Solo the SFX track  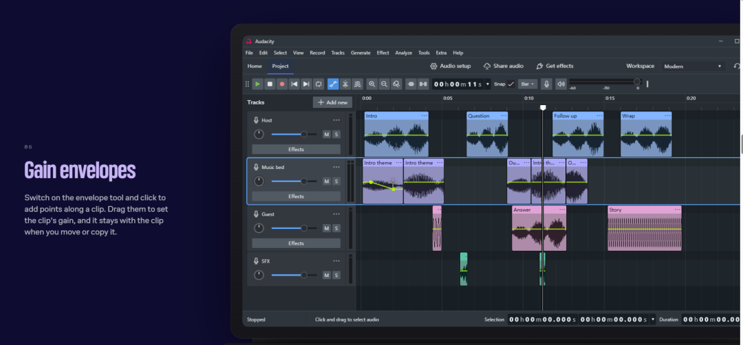(x=336, y=275)
